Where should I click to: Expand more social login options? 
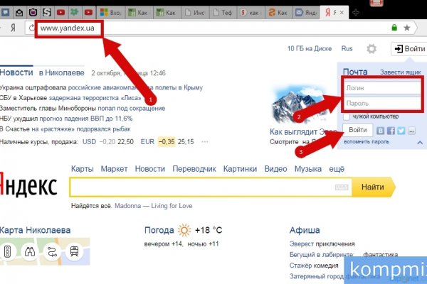(411, 131)
